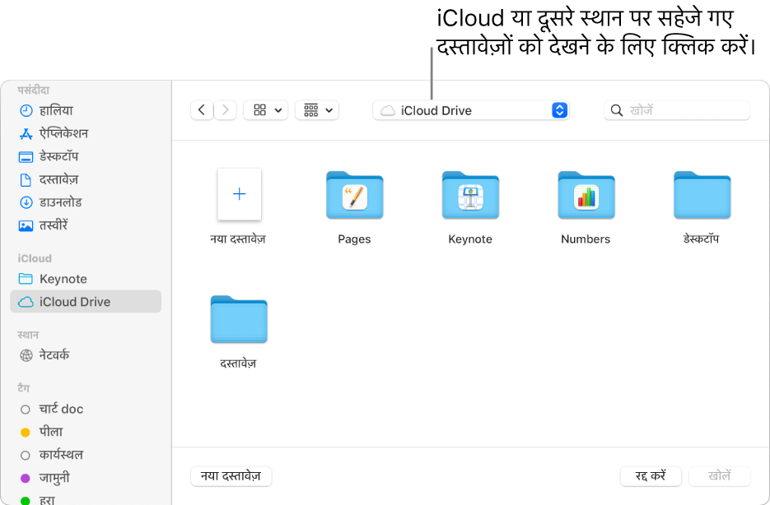Click the forward navigation arrow
770x505 pixels.
pyautogui.click(x=226, y=110)
